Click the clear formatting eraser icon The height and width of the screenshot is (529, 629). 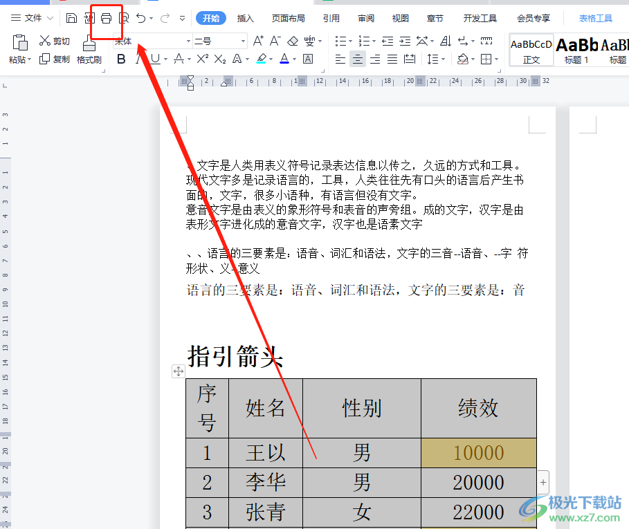point(293,41)
